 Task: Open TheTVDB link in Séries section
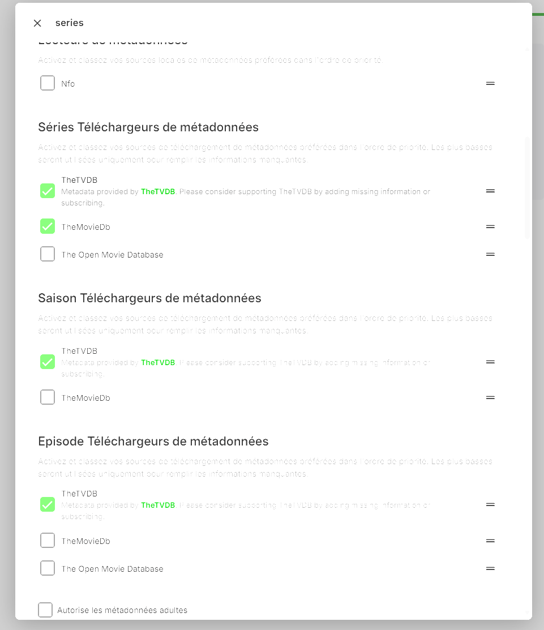point(158,192)
